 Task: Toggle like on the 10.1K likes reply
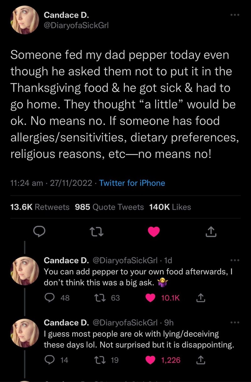151,298
